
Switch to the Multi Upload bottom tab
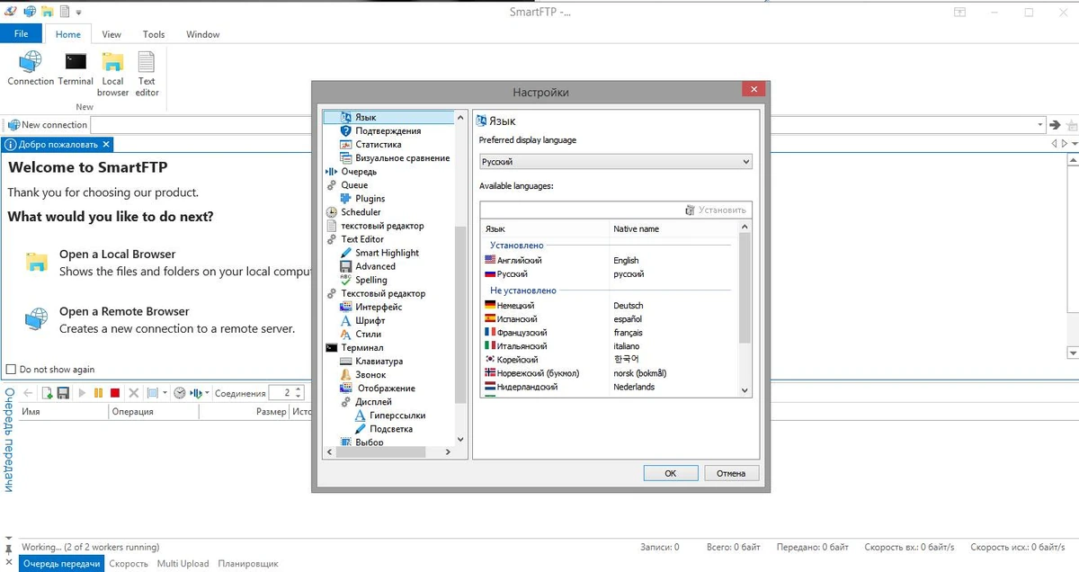(183, 564)
